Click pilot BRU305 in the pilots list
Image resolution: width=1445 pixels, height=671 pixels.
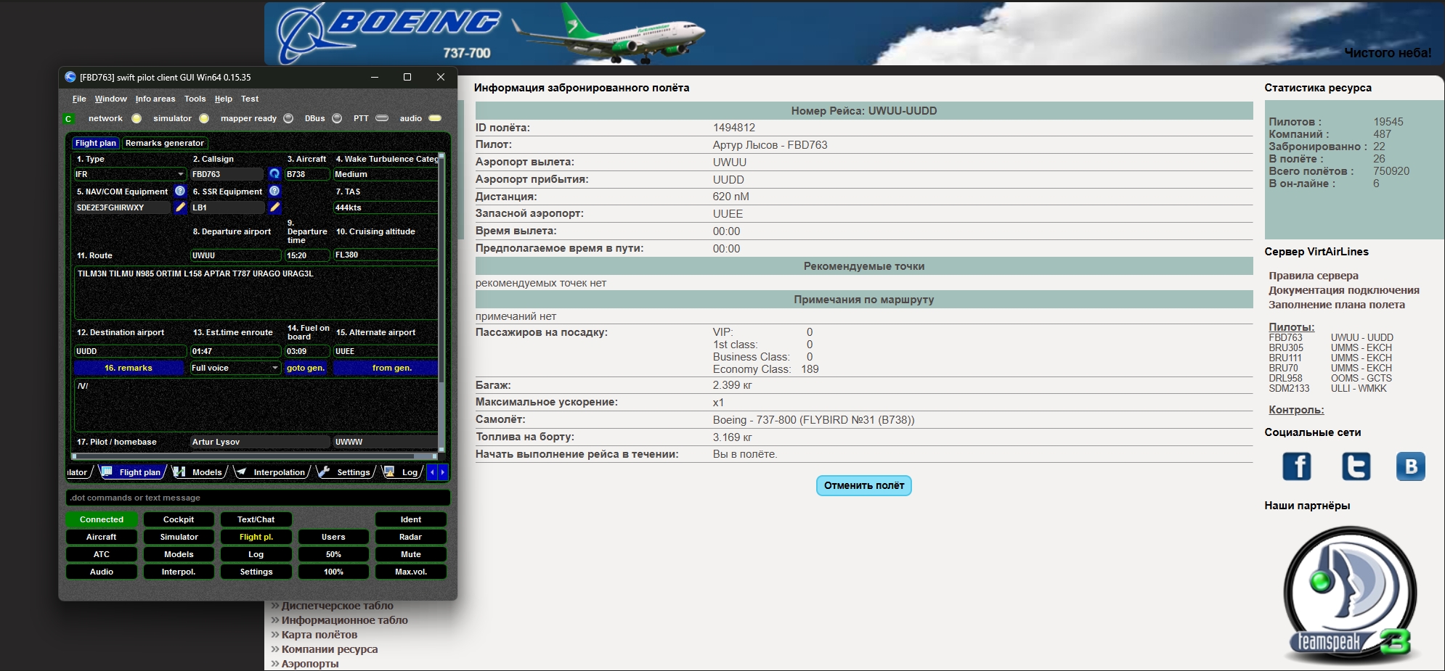coord(1285,347)
